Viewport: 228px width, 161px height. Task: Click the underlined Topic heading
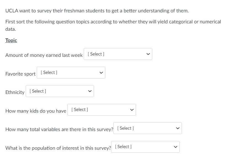[11, 40]
